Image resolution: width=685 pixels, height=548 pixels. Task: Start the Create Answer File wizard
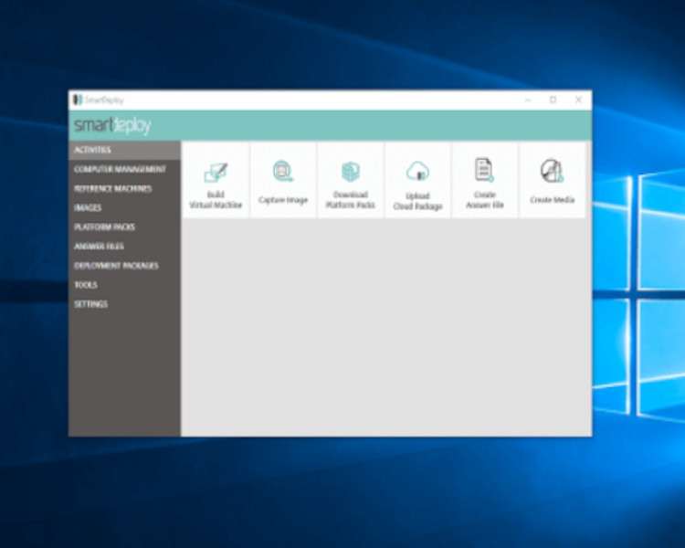(x=484, y=170)
